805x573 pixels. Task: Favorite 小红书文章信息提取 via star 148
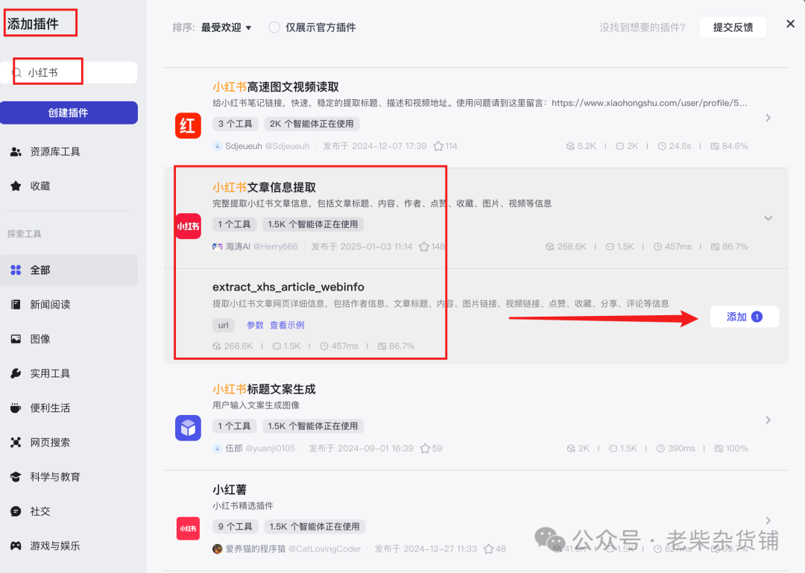click(424, 247)
